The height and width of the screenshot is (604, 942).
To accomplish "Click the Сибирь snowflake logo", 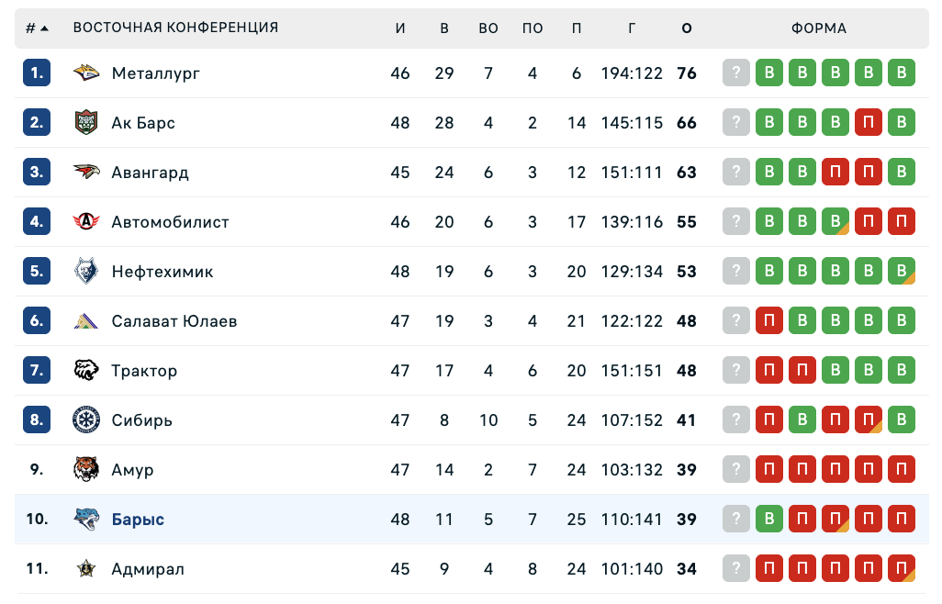I will click(86, 420).
